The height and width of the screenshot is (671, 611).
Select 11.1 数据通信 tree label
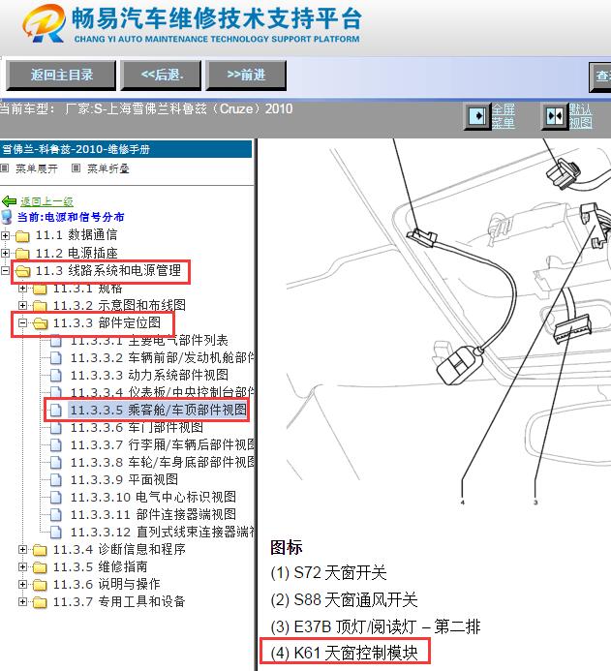tap(76, 235)
